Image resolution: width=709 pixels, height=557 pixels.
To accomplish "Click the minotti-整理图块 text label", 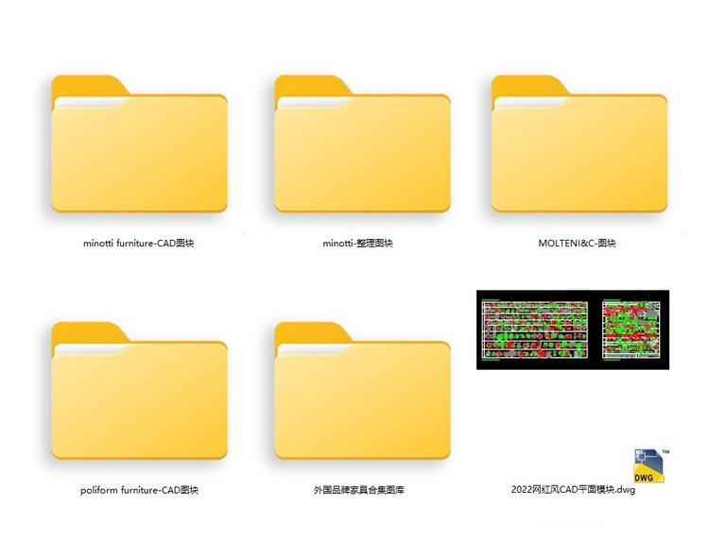I will point(357,243).
